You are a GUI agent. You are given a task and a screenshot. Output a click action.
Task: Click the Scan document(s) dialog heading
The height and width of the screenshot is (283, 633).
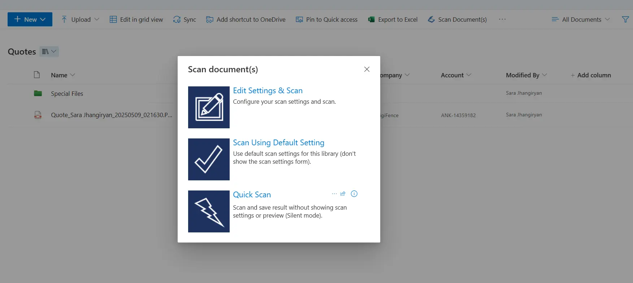pyautogui.click(x=223, y=69)
